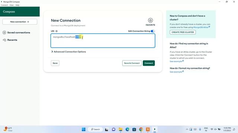Click the external link icon beside MongoDB Atlas
The height and width of the screenshot is (133, 238).
[209, 27]
